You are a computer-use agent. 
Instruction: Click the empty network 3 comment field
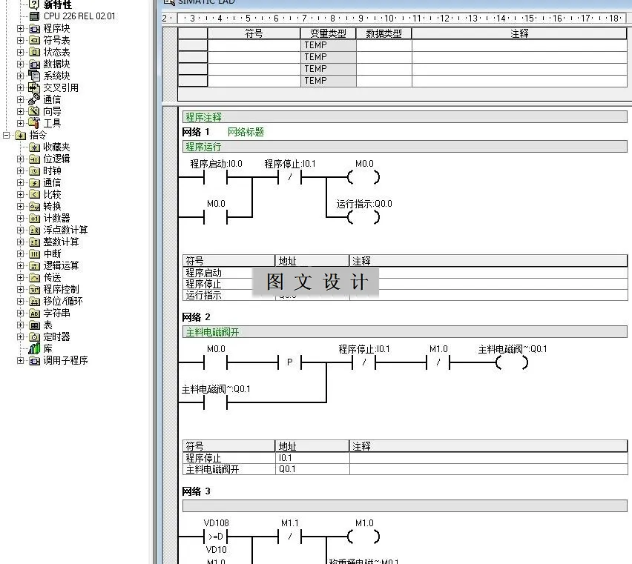tap(405, 506)
